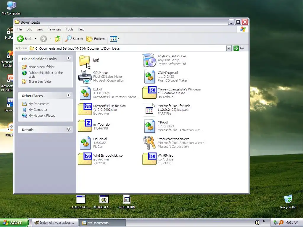The image size is (303, 227).
Task: Open the File menu
Action: [x=19, y=29]
